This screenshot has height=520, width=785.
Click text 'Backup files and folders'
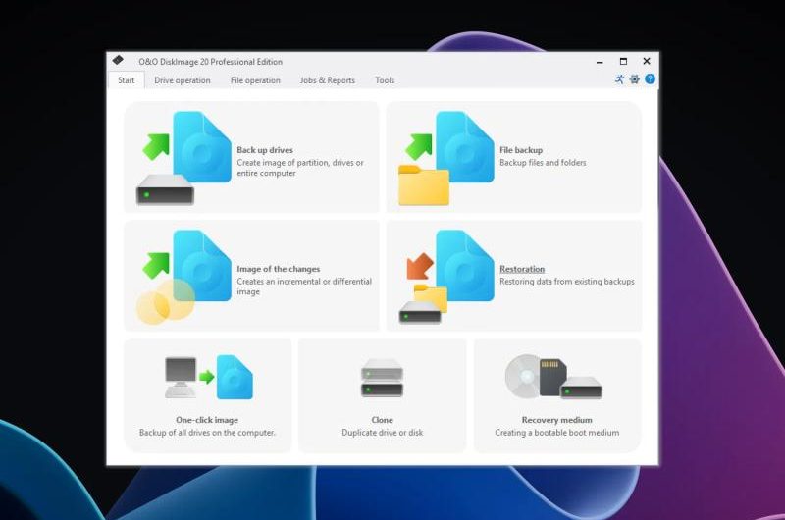click(x=543, y=163)
